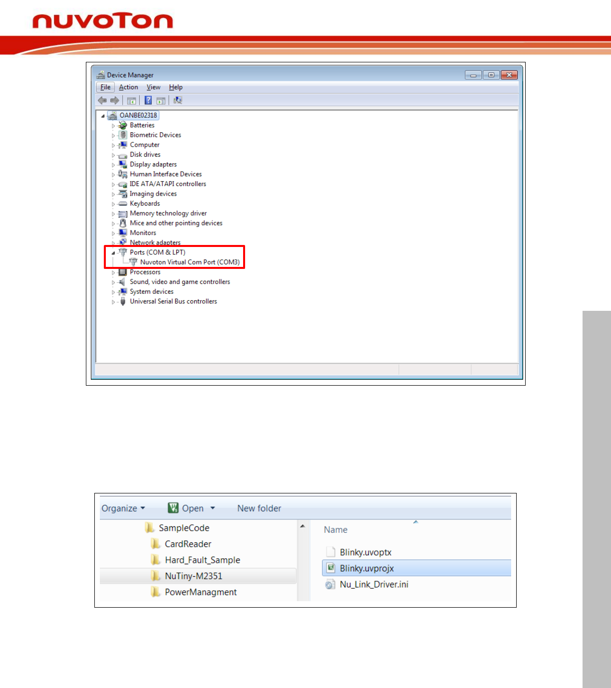Viewport: 611px width, 688px height.
Task: Click the Human Interface Devices icon
Action: (x=123, y=174)
